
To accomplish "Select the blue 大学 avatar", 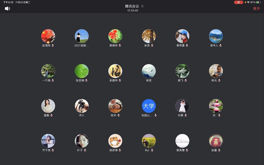I will tap(149, 106).
